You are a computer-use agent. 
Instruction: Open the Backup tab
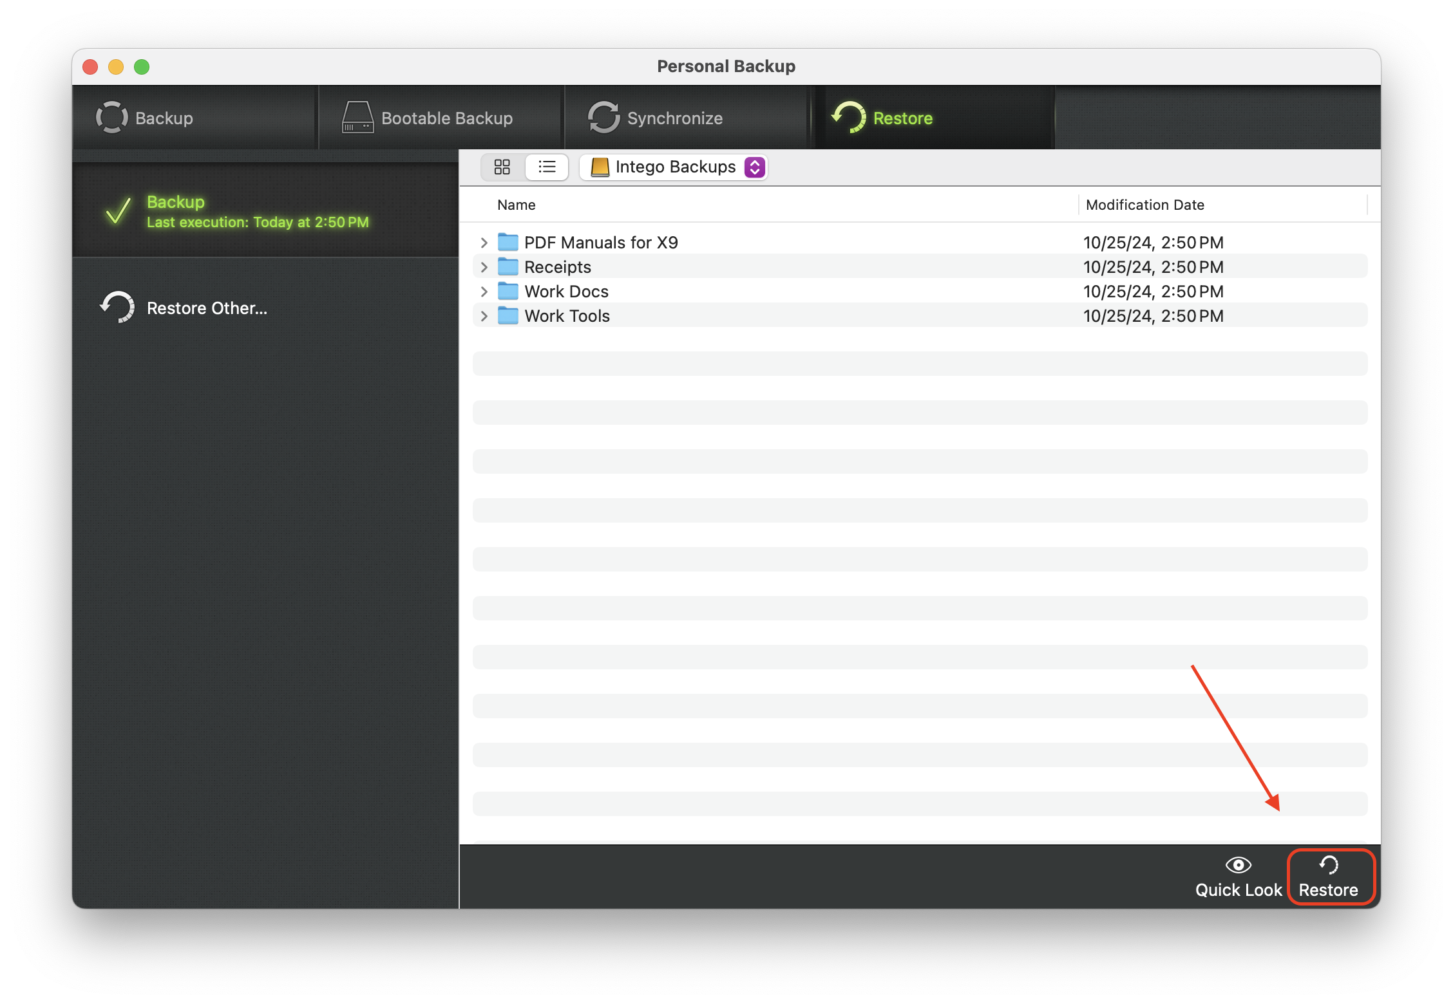[195, 118]
